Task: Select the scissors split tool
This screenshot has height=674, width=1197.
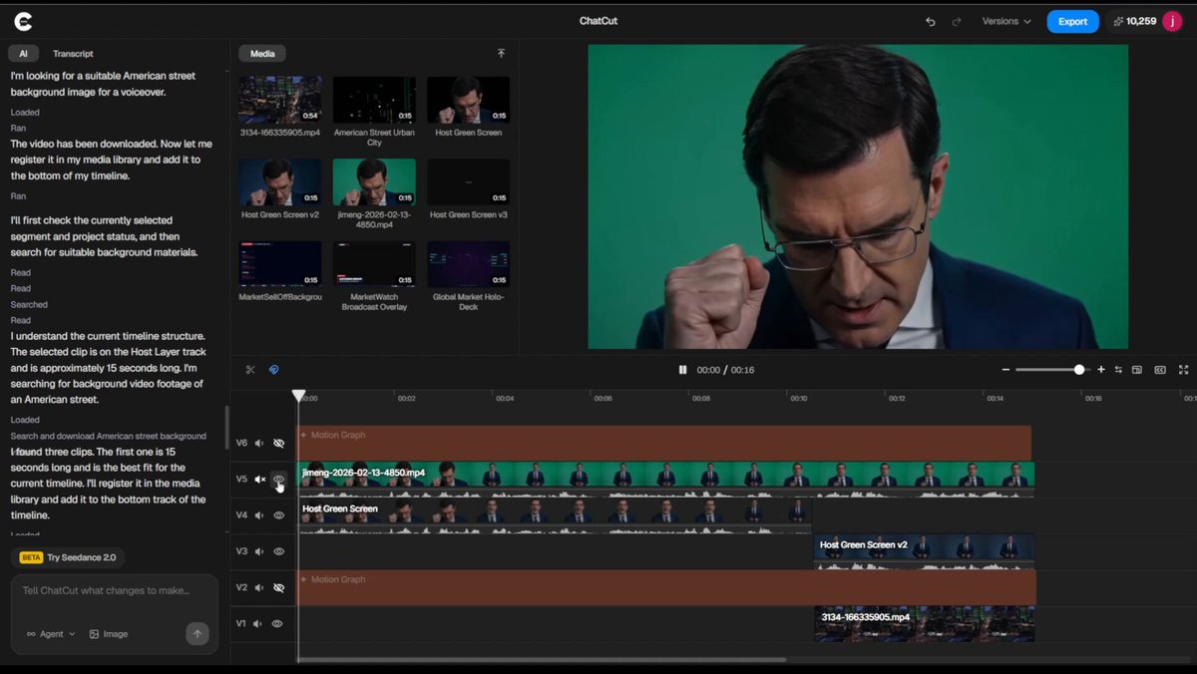Action: point(250,370)
